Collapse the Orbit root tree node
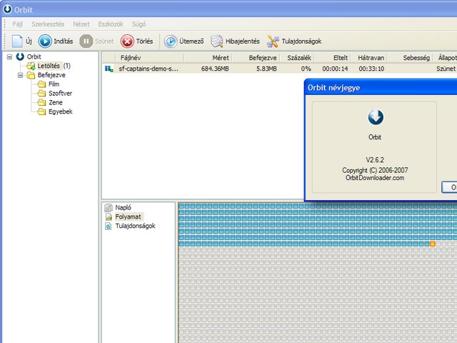457x343 pixels. pos(9,56)
